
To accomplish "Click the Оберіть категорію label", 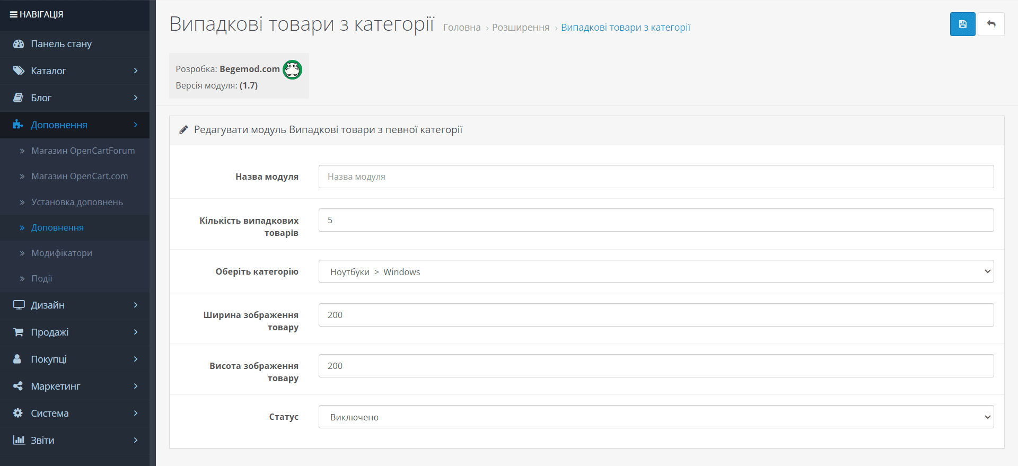I will tap(257, 271).
